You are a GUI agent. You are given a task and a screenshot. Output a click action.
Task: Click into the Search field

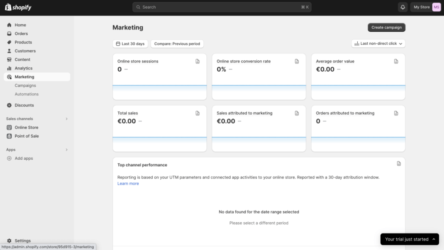point(222,7)
